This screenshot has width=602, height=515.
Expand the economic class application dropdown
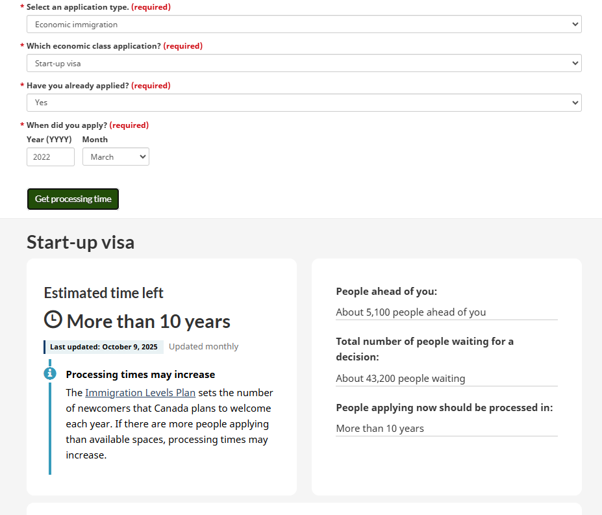(304, 63)
